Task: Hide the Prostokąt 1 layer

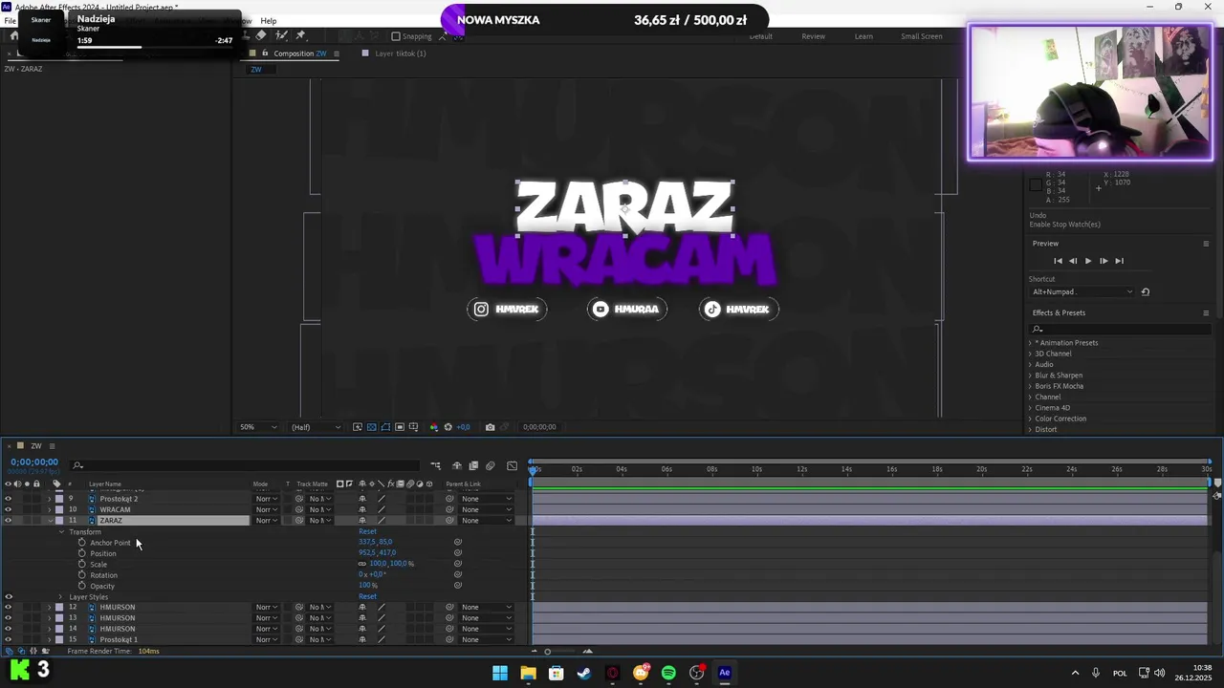Action: [9, 639]
